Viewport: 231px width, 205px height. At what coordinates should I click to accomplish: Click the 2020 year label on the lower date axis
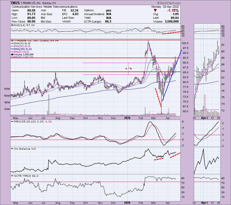point(127,203)
